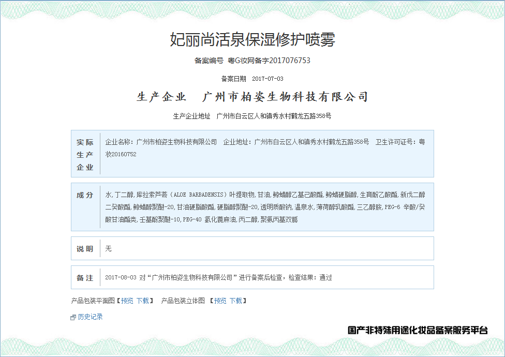Click the footer text 国产非特殊用途化妆品备案服务平台
Screen dimensions: 505x357
(x=418, y=330)
